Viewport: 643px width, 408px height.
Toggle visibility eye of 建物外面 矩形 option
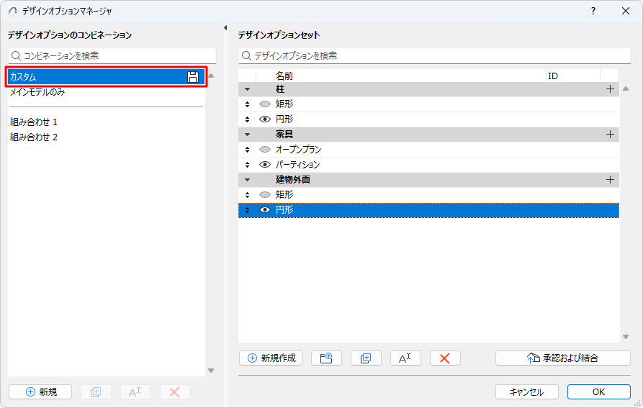click(265, 194)
